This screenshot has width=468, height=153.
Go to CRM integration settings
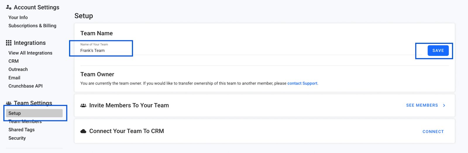(13, 61)
